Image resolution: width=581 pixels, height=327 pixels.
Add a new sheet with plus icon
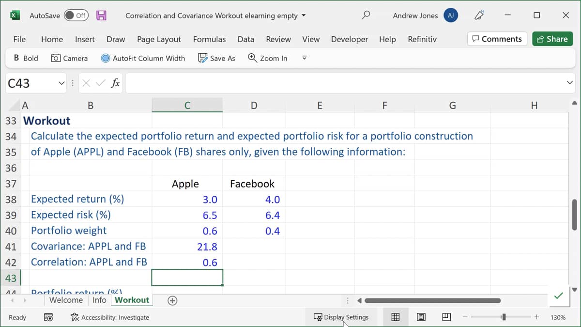point(172,300)
